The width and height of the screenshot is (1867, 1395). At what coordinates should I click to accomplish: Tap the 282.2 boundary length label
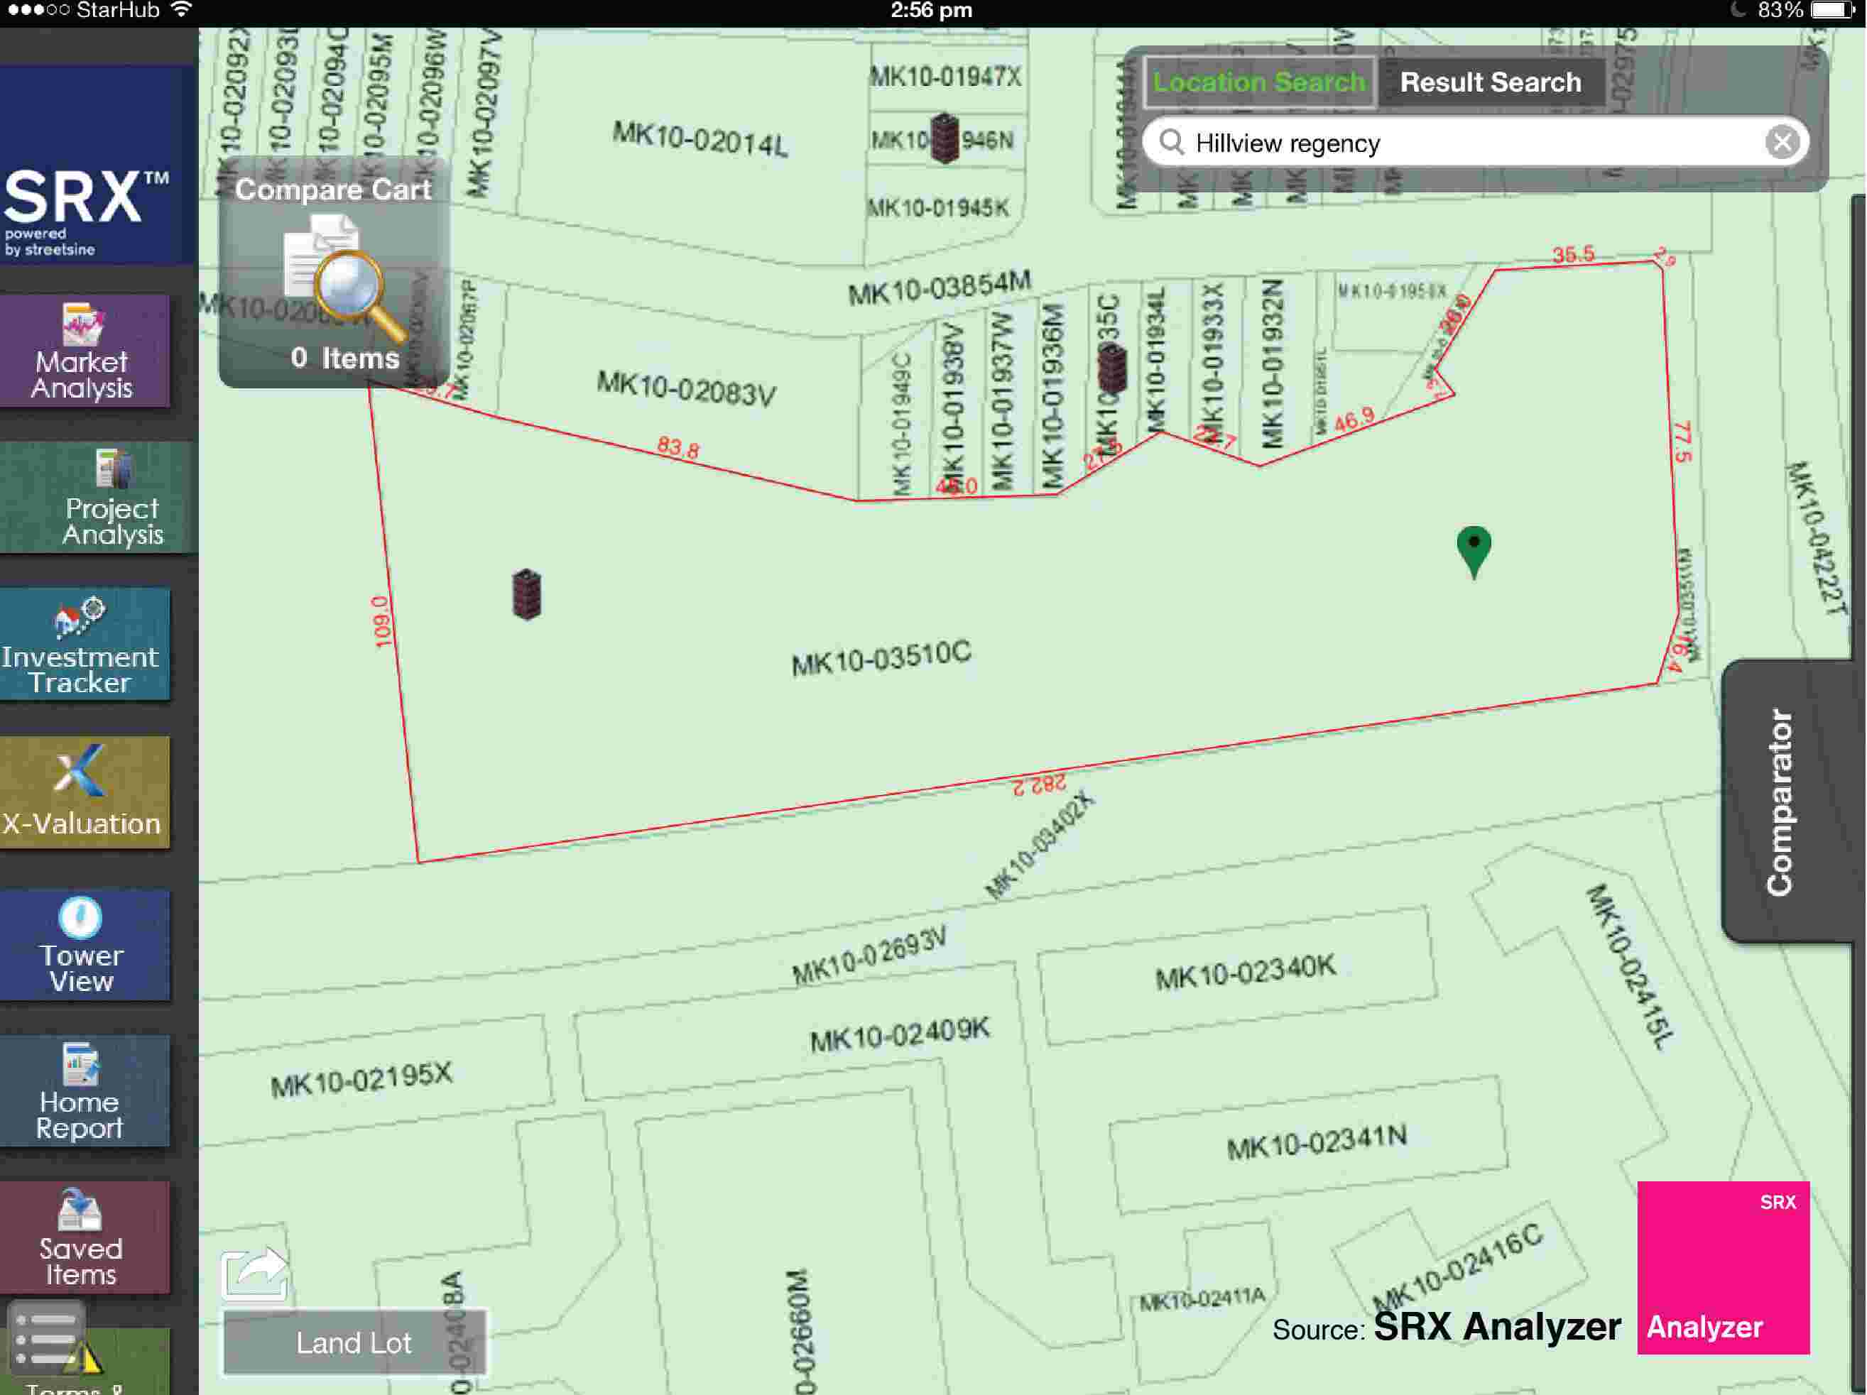[1039, 784]
